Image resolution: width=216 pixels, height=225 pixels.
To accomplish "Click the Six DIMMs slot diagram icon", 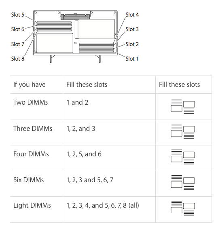I will [x=183, y=183].
